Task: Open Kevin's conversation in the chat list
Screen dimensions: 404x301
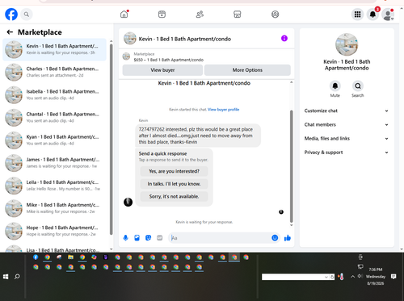Action: pyautogui.click(x=55, y=49)
